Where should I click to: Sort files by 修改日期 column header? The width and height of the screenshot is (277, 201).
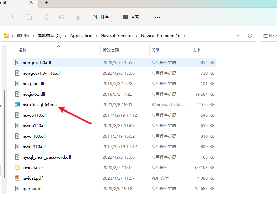[x=111, y=50]
